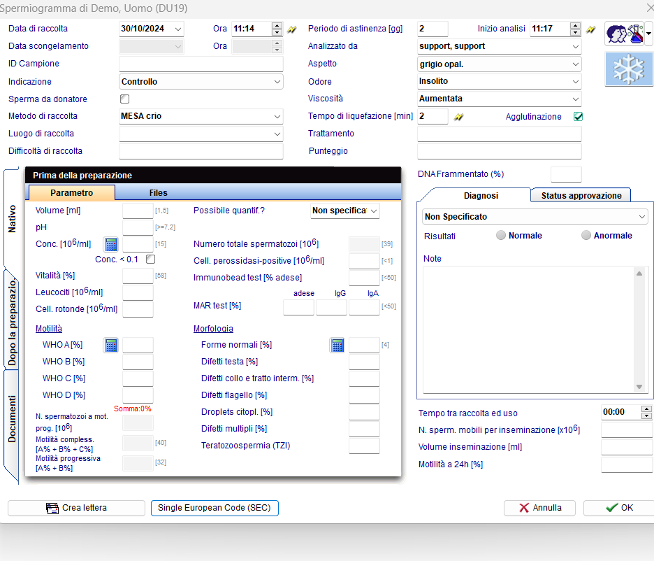The width and height of the screenshot is (654, 561).
Task: Click the Periodo di astinenza field
Action: click(x=433, y=29)
